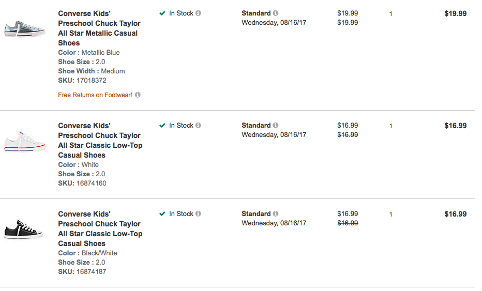Image resolution: width=482 pixels, height=291 pixels.
Task: Click info icon beside Metallic Blue In Stock
Action: (199, 13)
